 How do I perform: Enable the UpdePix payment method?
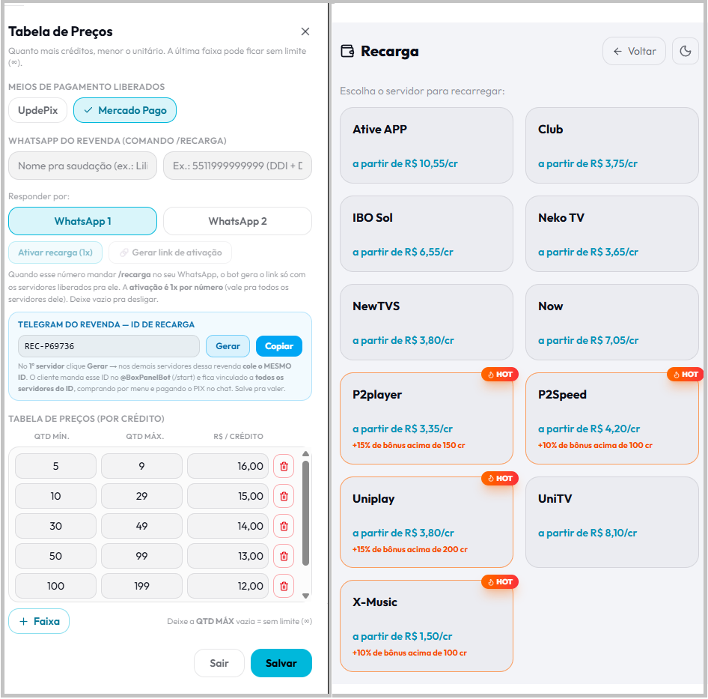(x=38, y=110)
